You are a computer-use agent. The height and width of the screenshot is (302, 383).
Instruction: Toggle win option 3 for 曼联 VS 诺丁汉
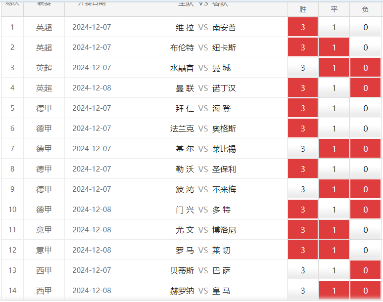[303, 87]
